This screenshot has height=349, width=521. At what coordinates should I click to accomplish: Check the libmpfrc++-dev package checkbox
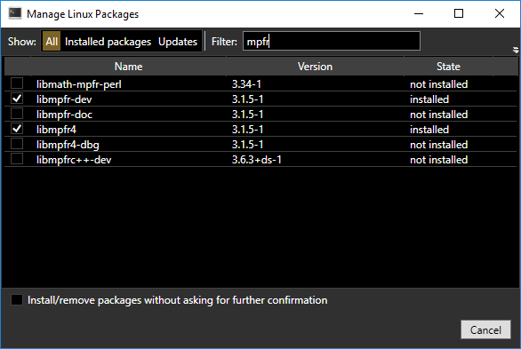click(x=17, y=159)
